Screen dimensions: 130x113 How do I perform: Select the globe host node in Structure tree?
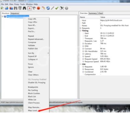(5, 16)
